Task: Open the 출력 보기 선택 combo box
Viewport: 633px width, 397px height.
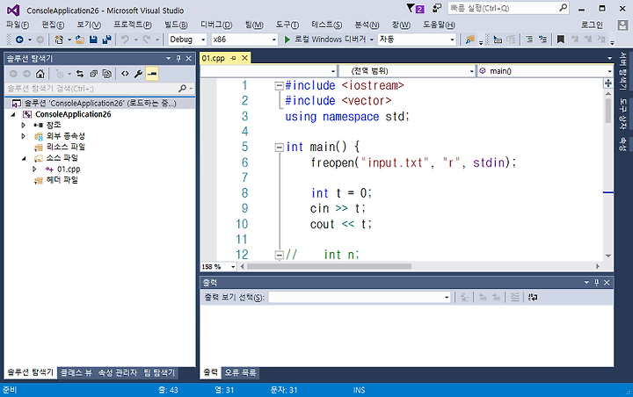Action: click(360, 298)
